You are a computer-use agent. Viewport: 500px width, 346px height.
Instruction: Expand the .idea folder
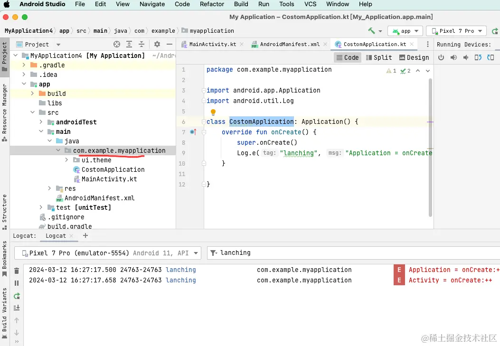pos(24,75)
